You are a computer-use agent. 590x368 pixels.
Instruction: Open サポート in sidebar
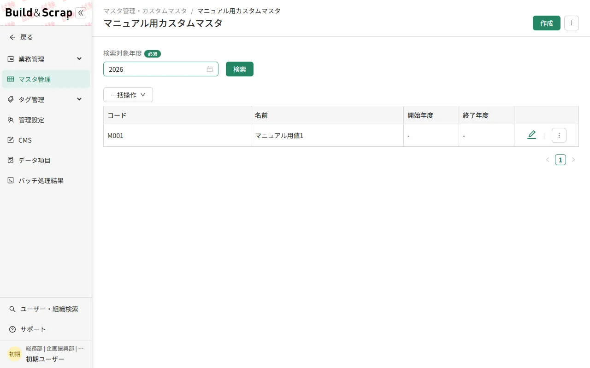point(46,329)
